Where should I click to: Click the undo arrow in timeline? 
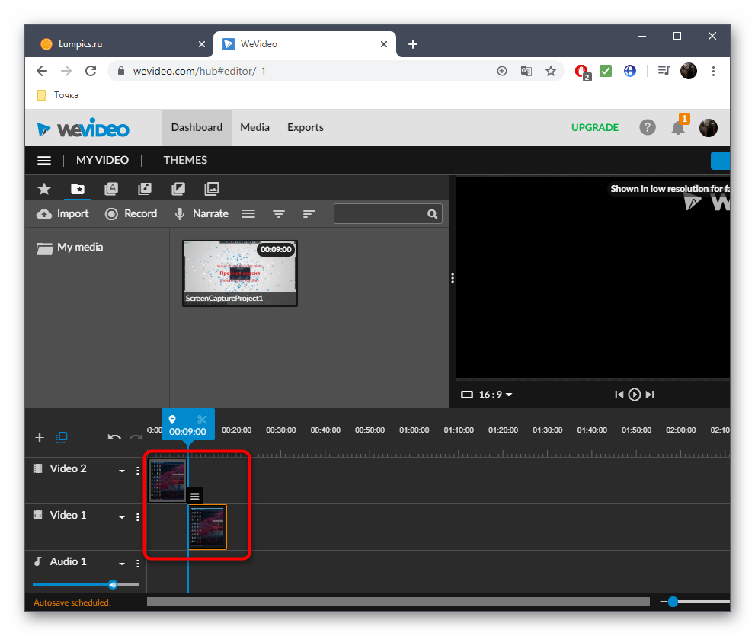114,437
